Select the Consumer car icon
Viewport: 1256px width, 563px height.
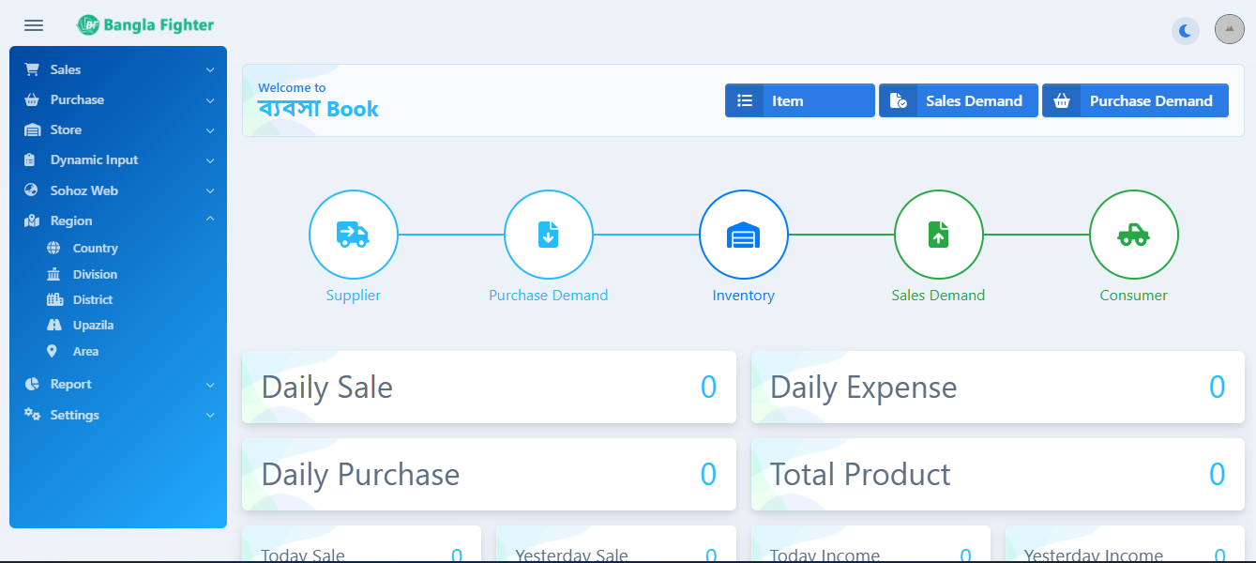(x=1133, y=235)
